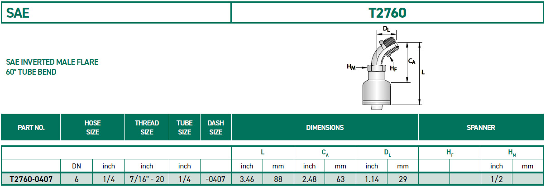Click the CA dimension label on the diagram
Image resolution: width=545 pixels, height=187 pixels.
coord(411,60)
